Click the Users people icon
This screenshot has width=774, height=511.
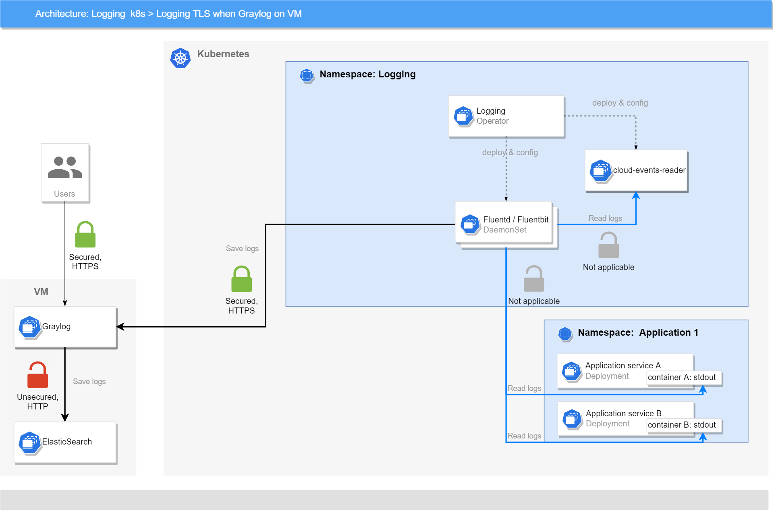click(x=65, y=167)
